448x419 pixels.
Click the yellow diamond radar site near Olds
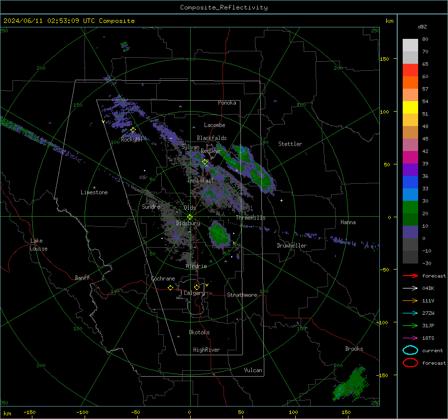(x=190, y=217)
